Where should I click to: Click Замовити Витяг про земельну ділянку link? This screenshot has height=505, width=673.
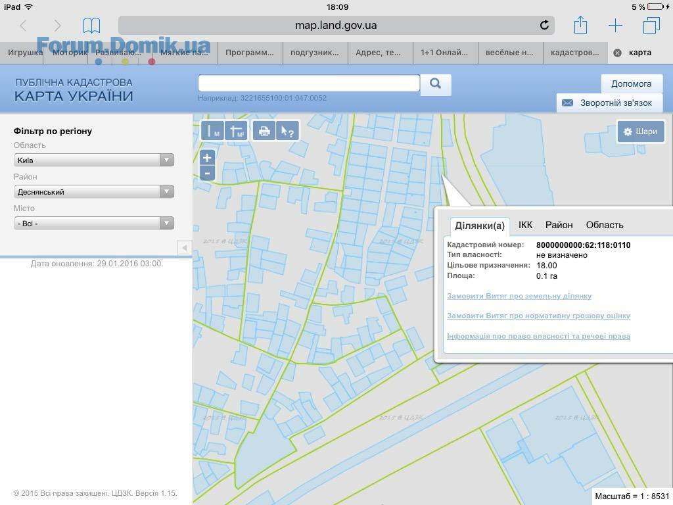519,296
